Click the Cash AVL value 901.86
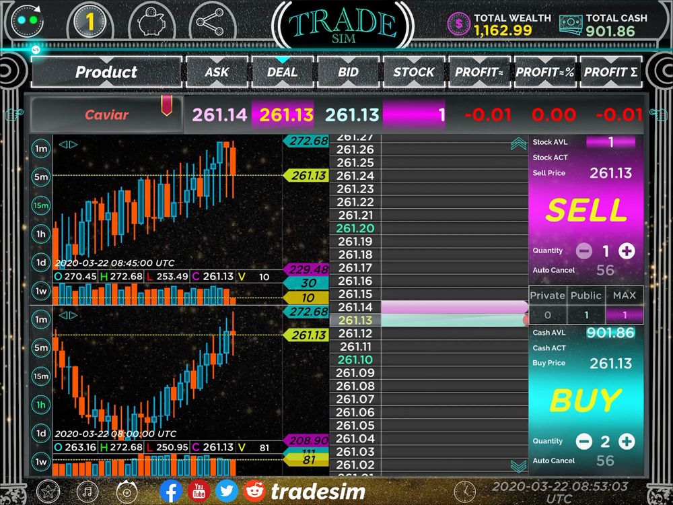Screen dimensions: 673x505 coord(610,333)
